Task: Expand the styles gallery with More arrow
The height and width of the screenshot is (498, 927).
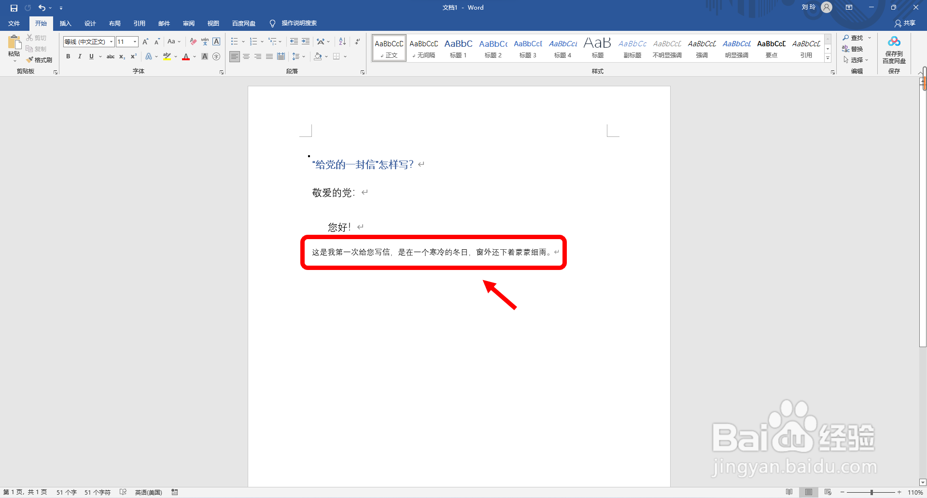Action: coord(828,58)
